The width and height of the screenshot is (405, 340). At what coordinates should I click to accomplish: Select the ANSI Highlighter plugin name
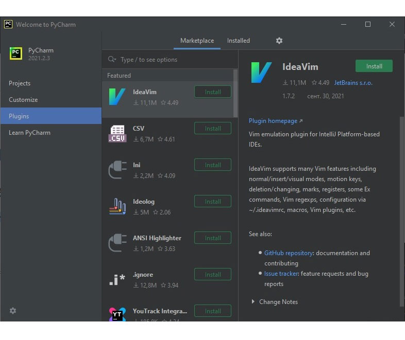pyautogui.click(x=157, y=238)
